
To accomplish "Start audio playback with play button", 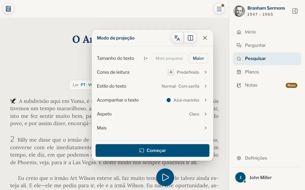I will [x=165, y=177].
